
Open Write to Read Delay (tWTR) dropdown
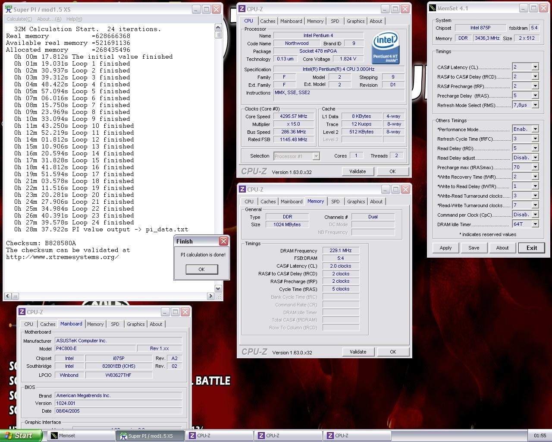(535, 186)
